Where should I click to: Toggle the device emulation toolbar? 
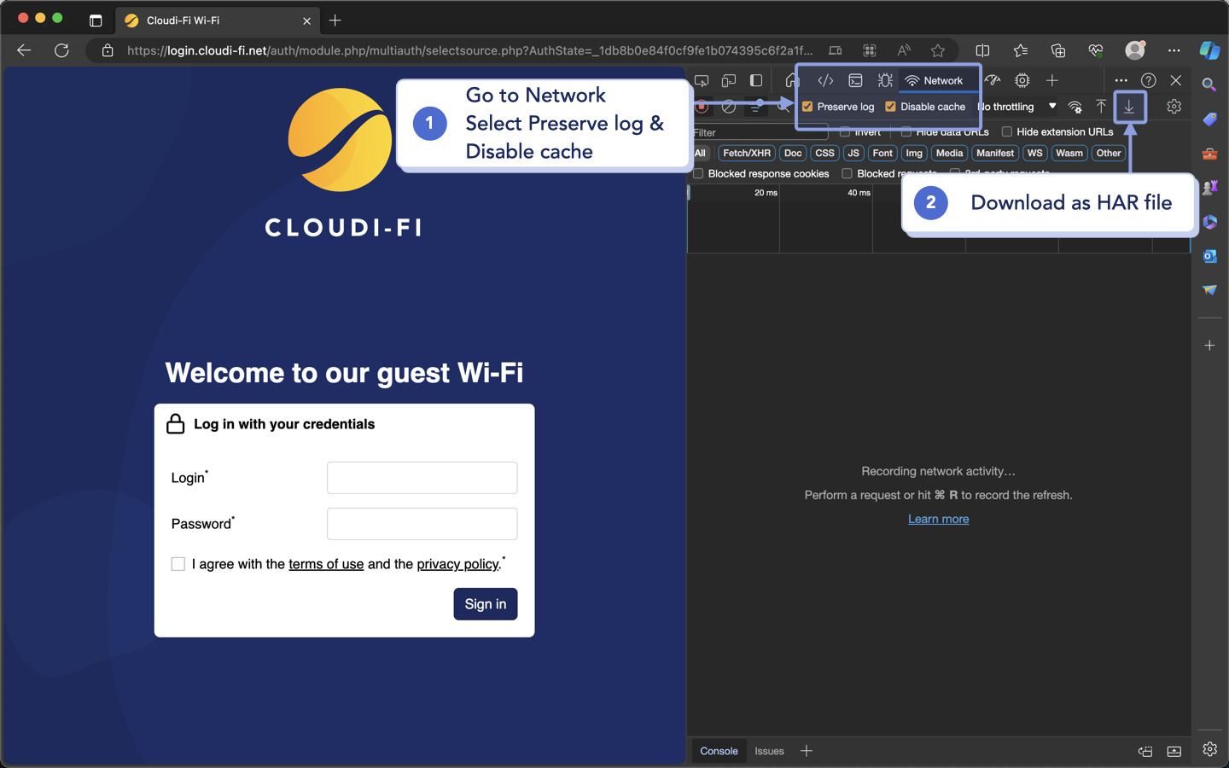click(728, 80)
